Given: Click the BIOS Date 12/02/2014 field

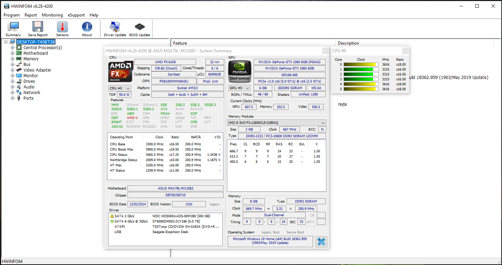Looking at the screenshot, I should point(138,204).
